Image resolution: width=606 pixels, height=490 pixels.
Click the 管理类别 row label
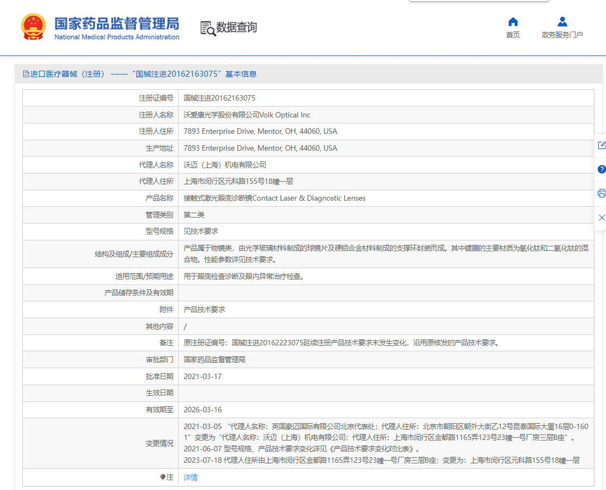160,215
